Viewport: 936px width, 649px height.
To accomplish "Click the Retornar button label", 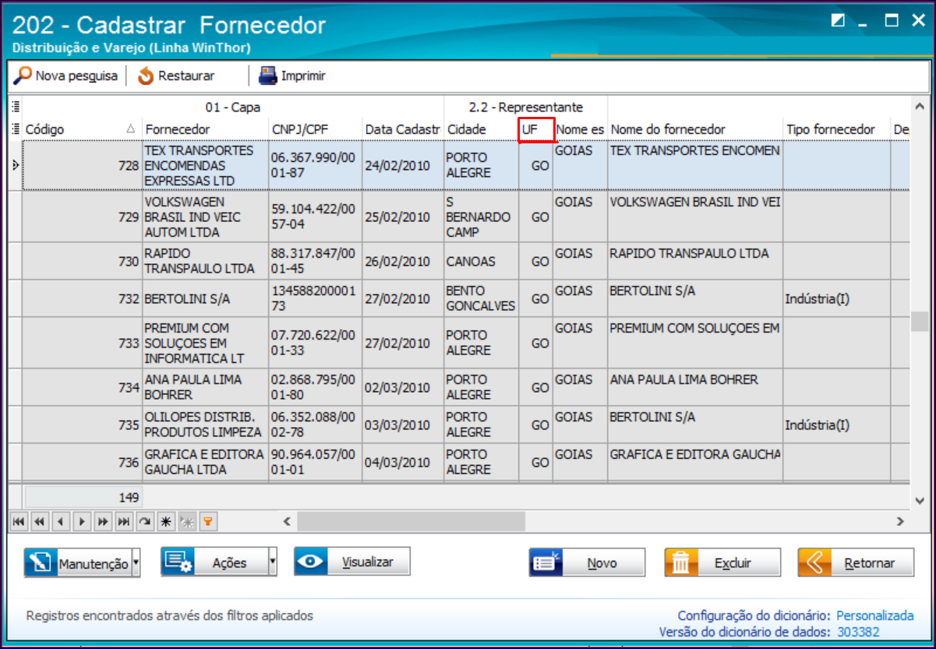I will click(x=869, y=563).
